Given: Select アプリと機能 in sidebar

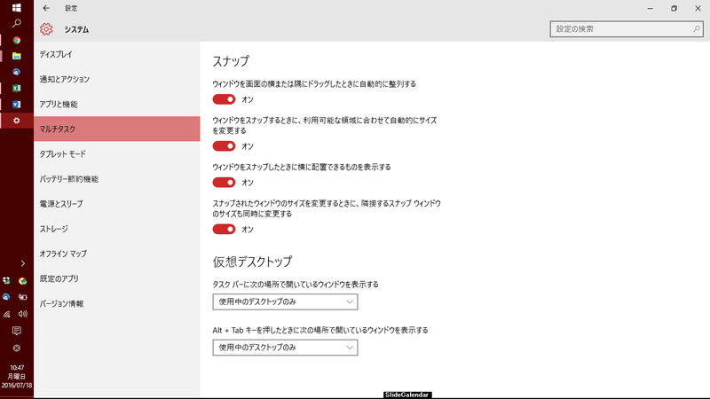Looking at the screenshot, I should point(117,104).
